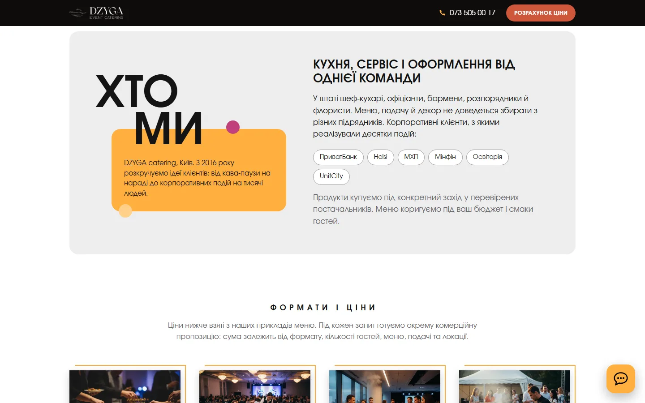The width and height of the screenshot is (645, 403).
Task: Click the phone handset icon in header
Action: [x=442, y=13]
